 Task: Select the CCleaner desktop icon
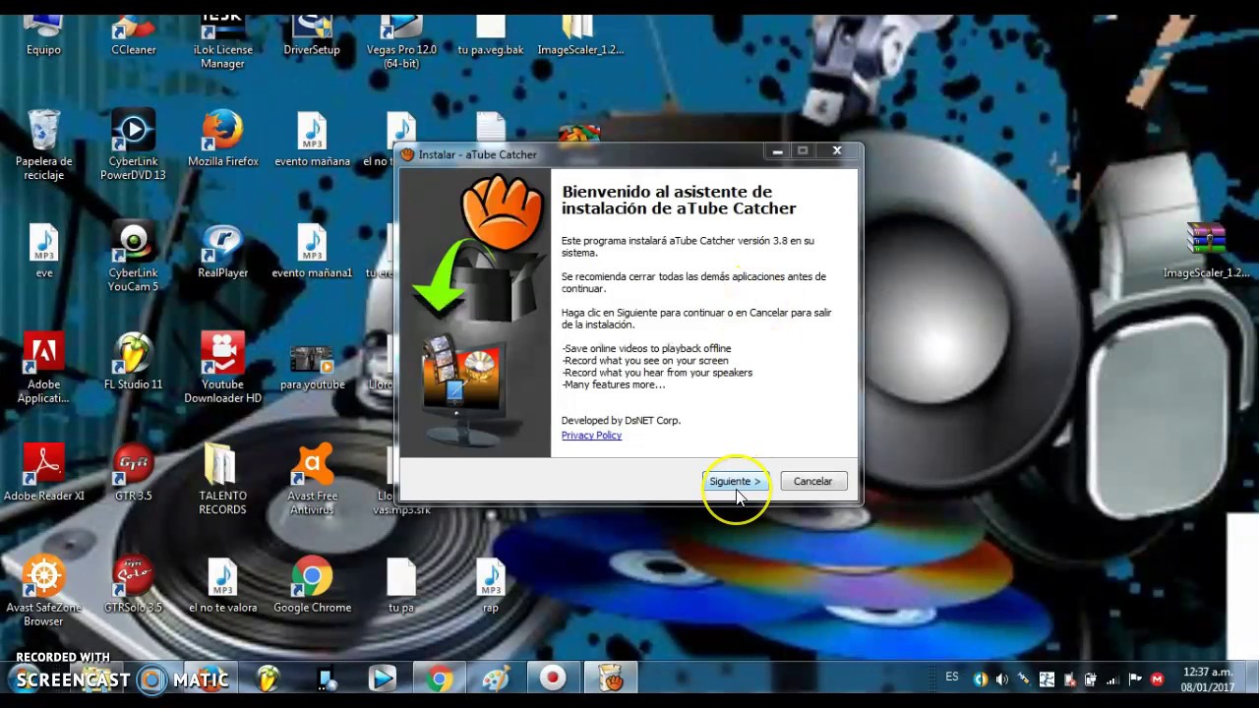pos(133,35)
